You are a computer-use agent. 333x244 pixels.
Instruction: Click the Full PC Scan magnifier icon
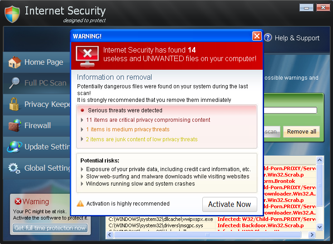15,83
